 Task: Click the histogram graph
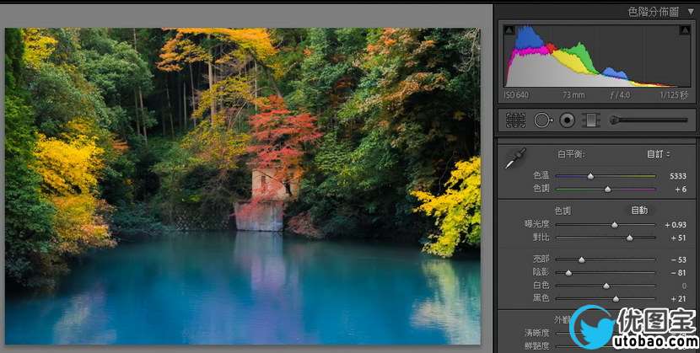pos(597,56)
